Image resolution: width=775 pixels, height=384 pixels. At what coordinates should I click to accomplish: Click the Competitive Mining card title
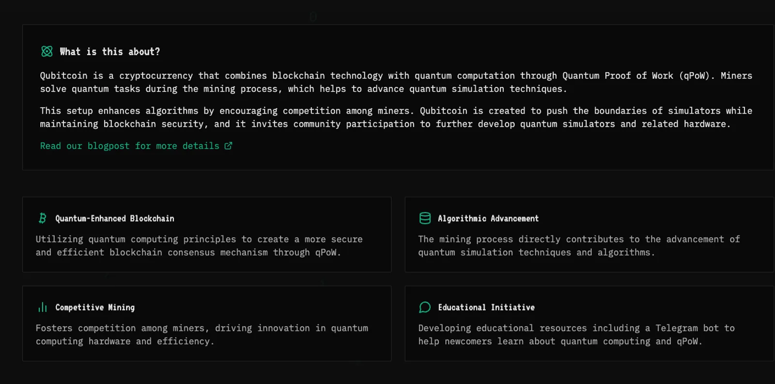95,308
